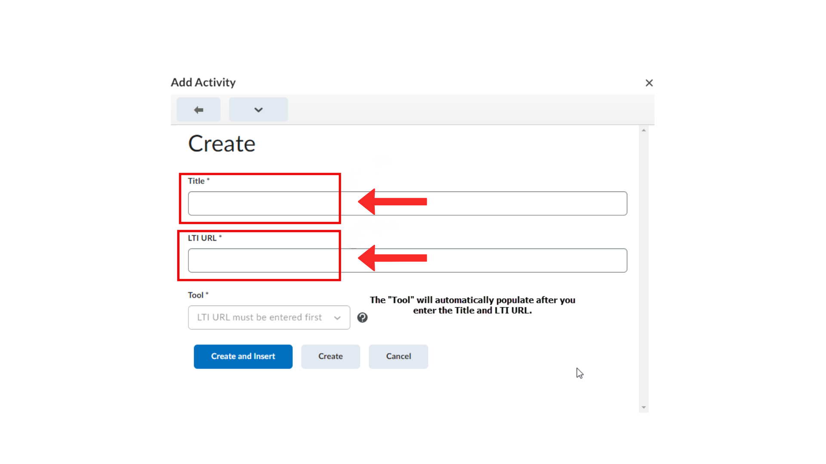Viewport: 826px width, 464px height.
Task: Open the chevron dropdown in toolbar
Action: click(x=258, y=110)
